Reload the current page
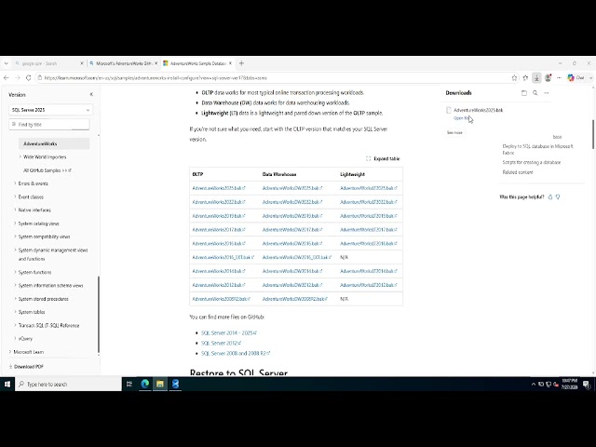The image size is (596, 447). [29, 77]
